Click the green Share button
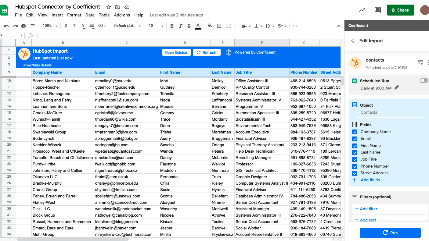This screenshot has height=241, width=429. point(400,10)
